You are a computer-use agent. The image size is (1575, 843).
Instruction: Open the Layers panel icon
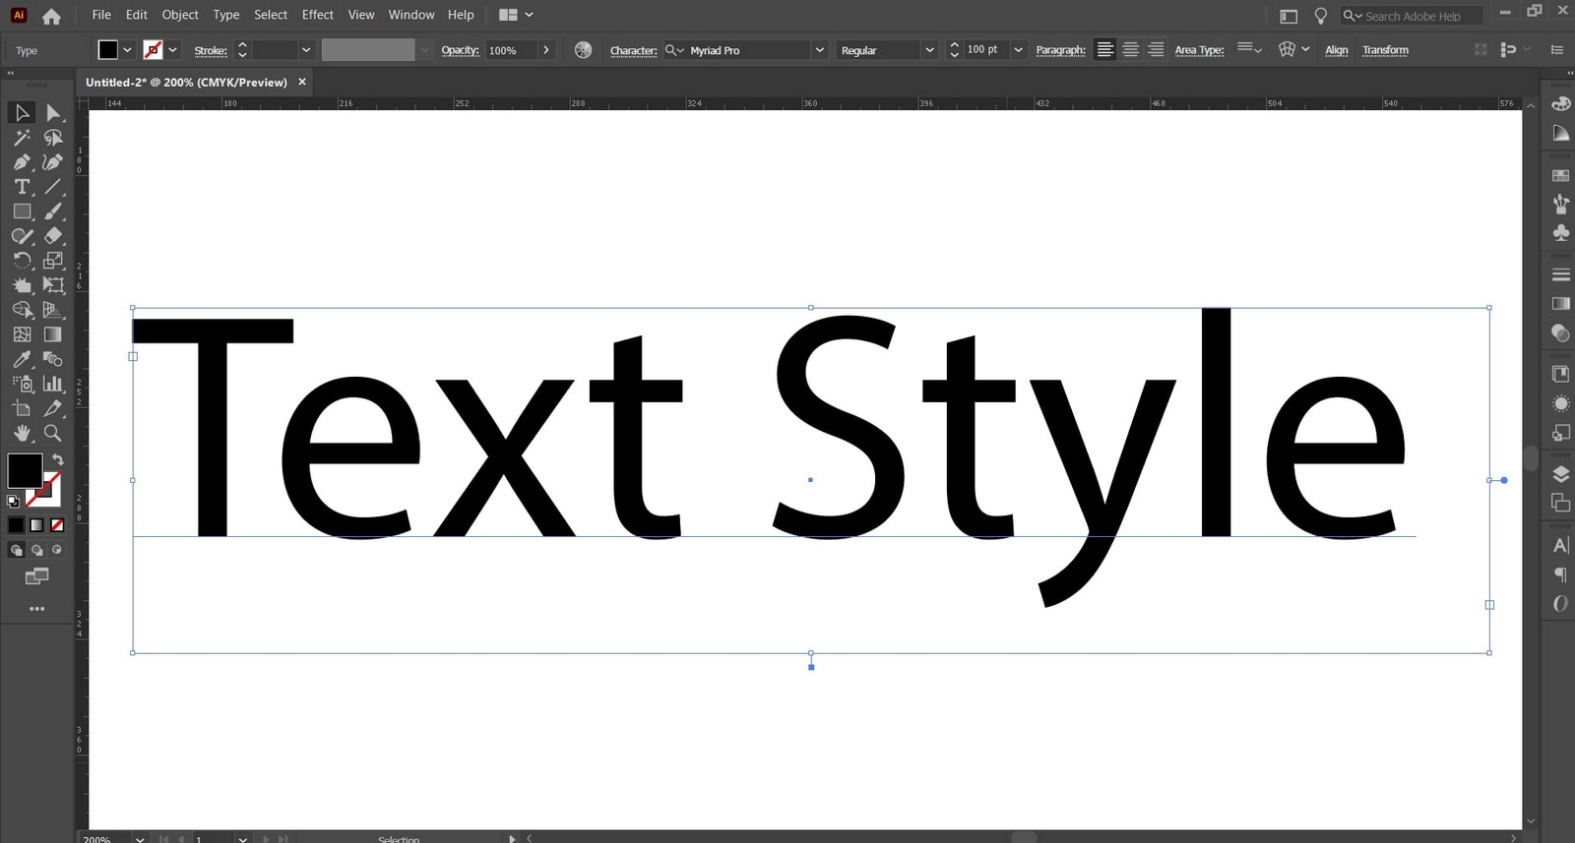click(x=1560, y=474)
